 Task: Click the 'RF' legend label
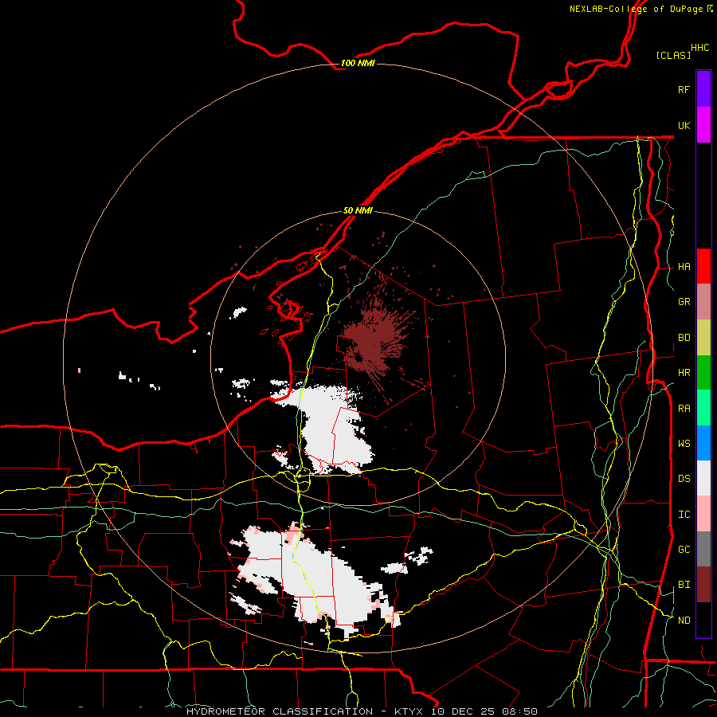tap(684, 89)
